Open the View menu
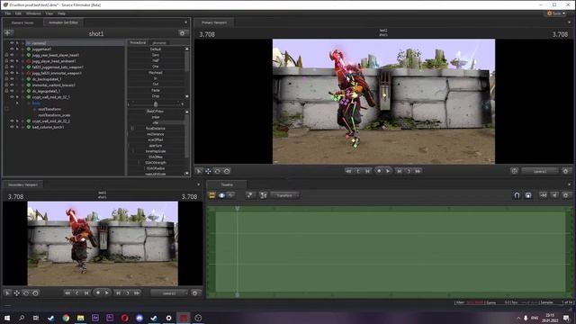The width and height of the screenshot is (576, 324). tap(49, 13)
